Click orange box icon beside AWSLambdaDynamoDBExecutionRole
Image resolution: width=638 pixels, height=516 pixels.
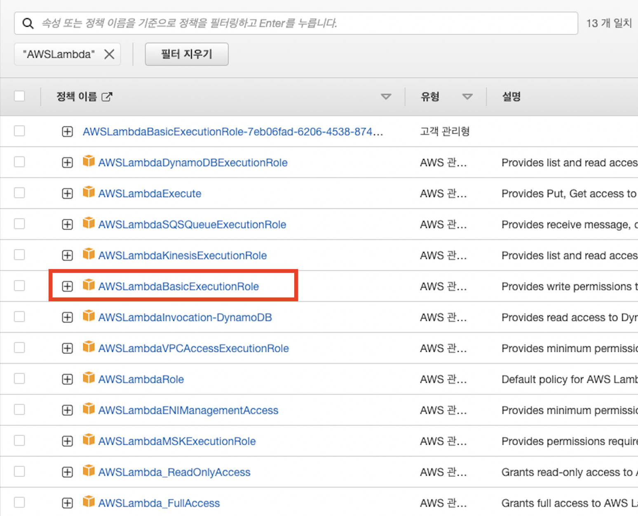(x=89, y=160)
